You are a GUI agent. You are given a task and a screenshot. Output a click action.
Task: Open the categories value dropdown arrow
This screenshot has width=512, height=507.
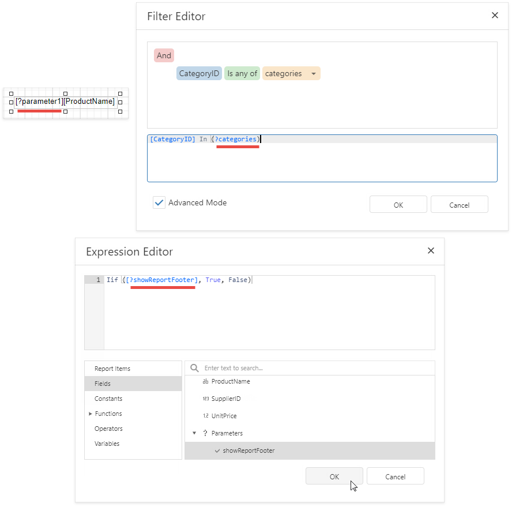313,73
